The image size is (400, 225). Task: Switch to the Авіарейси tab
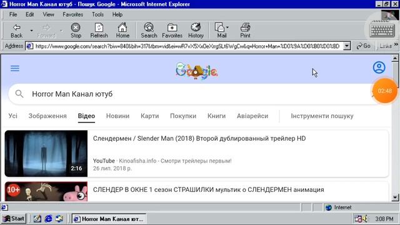point(252,116)
